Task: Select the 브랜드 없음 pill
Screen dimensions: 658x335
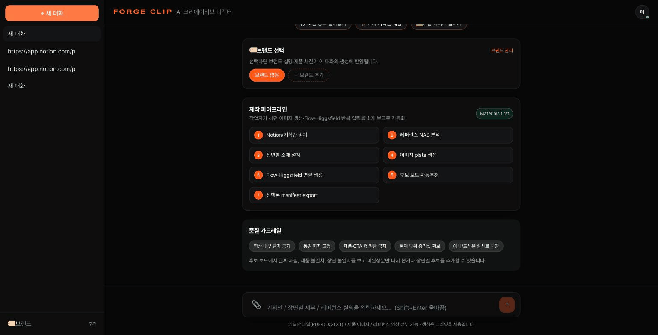Action: [267, 75]
